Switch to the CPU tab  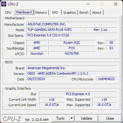tap(8, 13)
